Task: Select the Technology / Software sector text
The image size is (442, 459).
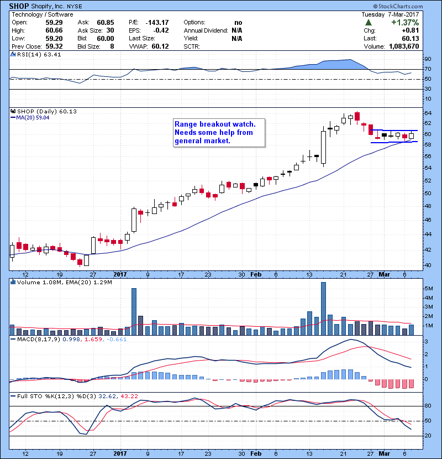Action: point(43,14)
